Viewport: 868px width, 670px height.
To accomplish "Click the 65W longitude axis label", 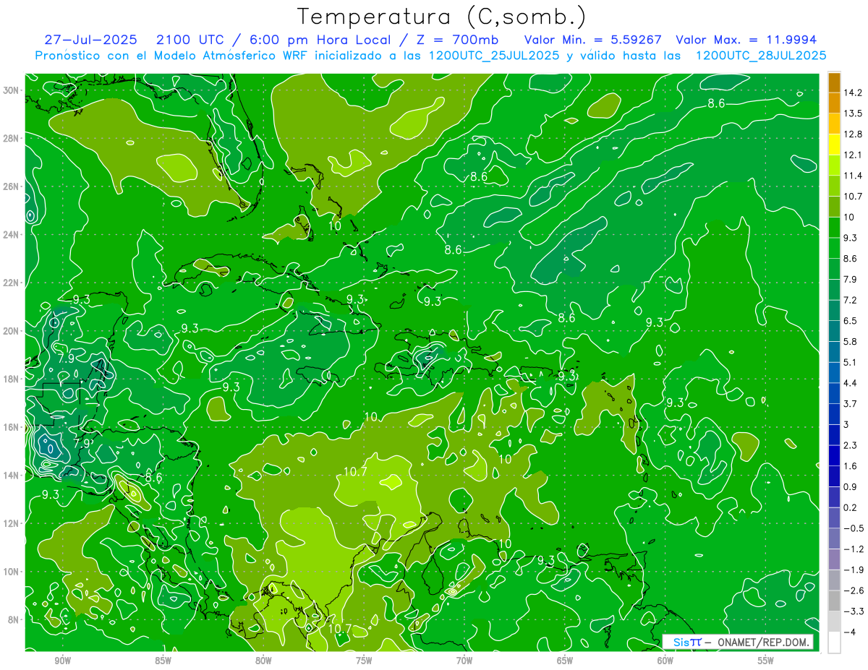I will [x=565, y=661].
